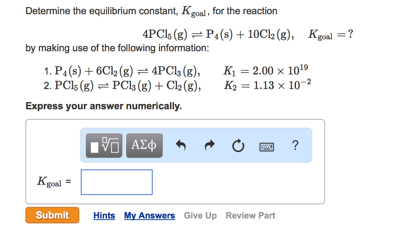Image resolution: width=401 pixels, height=229 pixels.
Task: Submit the answer
Action: click(x=52, y=215)
